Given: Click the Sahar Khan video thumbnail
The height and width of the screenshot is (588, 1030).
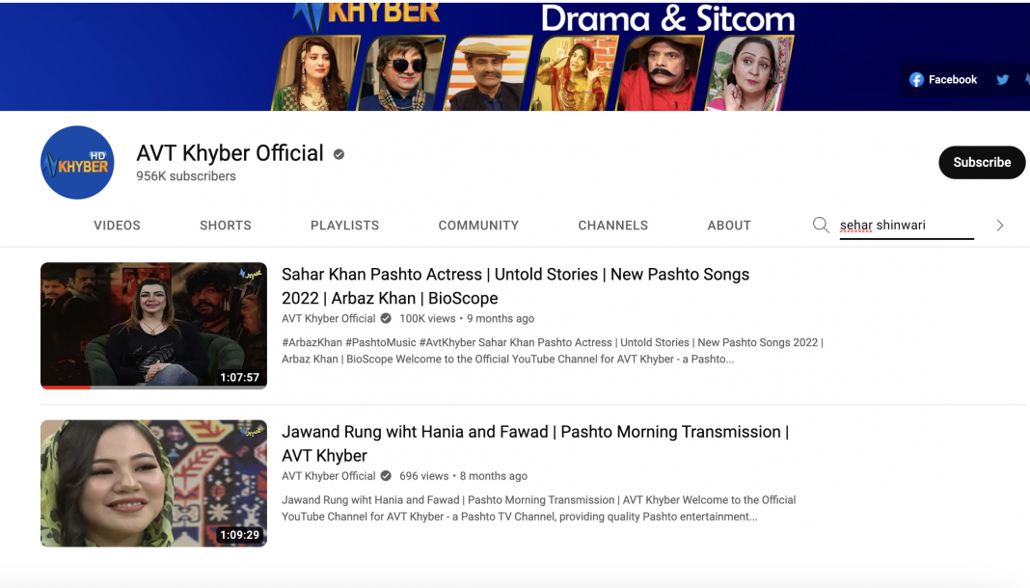Looking at the screenshot, I should (x=153, y=325).
